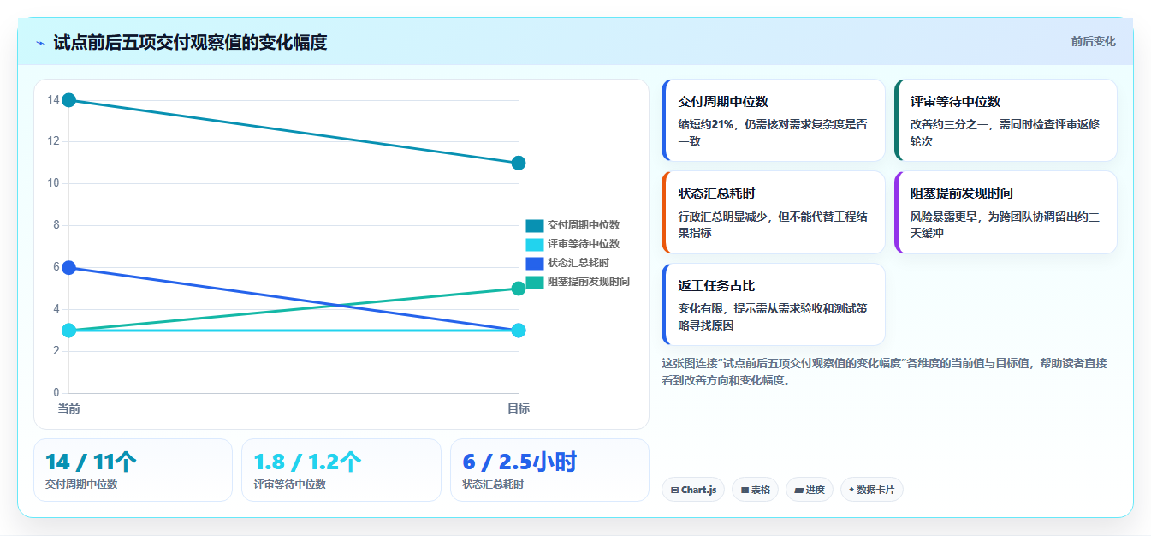
Task: Click the 表格 tag chip
Action: point(755,490)
